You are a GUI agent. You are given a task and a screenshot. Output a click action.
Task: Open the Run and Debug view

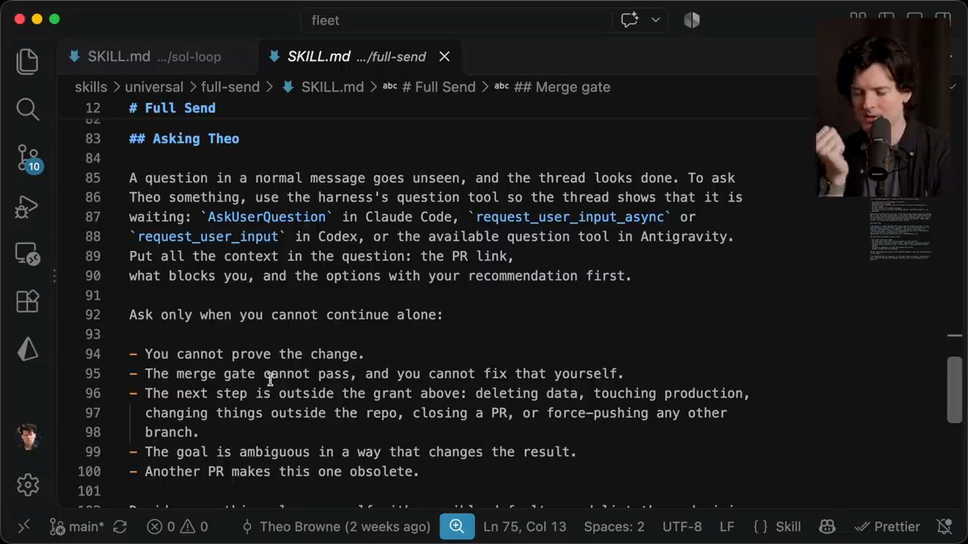pos(27,206)
